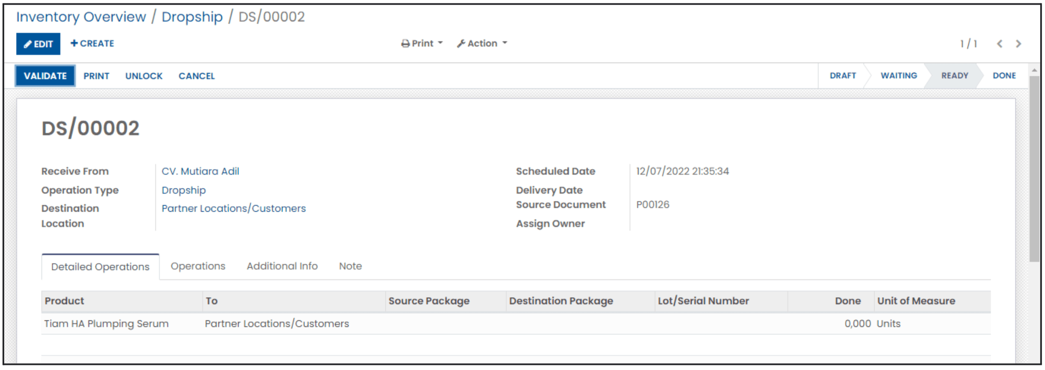Select the DONE status stage
The width and height of the screenshot is (1045, 370).
[x=1004, y=75]
